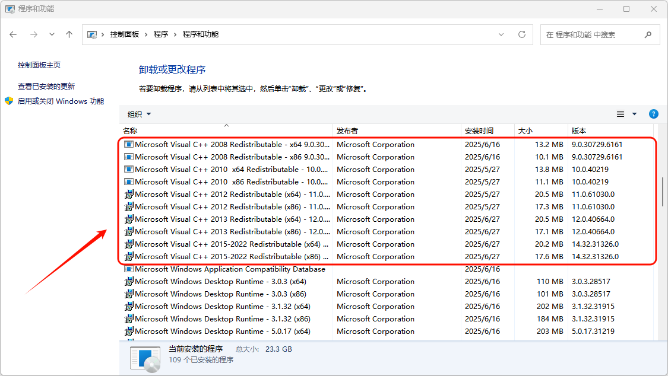Click the 程序和功能 title bar icon
This screenshot has width=668, height=376.
click(x=10, y=9)
